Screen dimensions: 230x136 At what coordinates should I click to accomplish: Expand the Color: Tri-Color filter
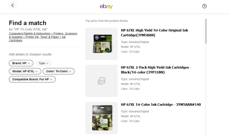(58, 71)
